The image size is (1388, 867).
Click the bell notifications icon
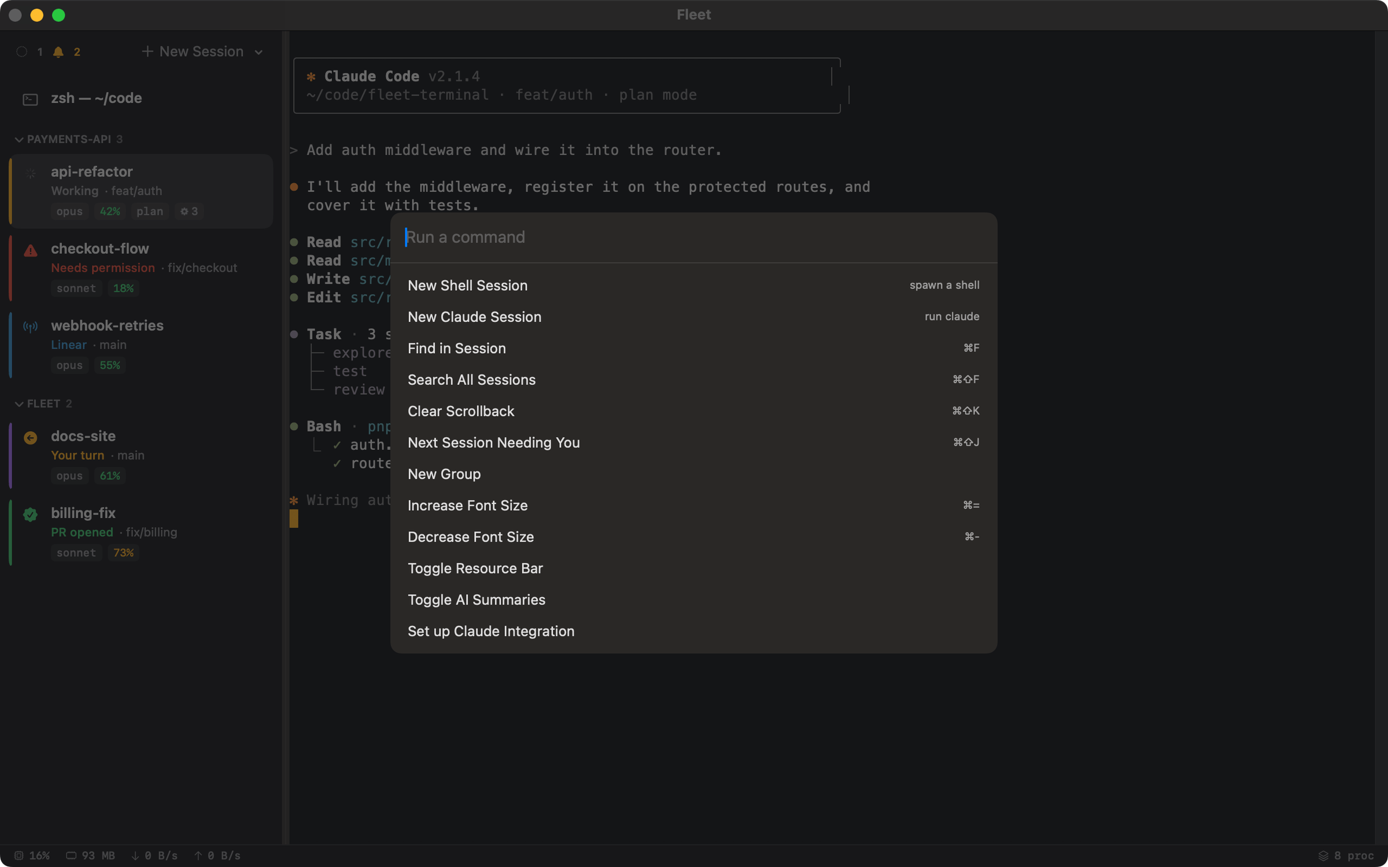(x=58, y=52)
